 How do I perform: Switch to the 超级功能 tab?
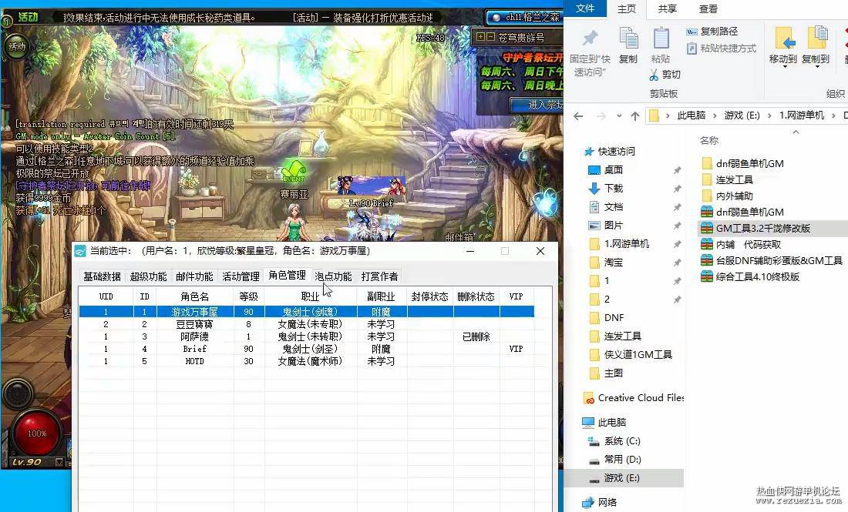pos(148,276)
